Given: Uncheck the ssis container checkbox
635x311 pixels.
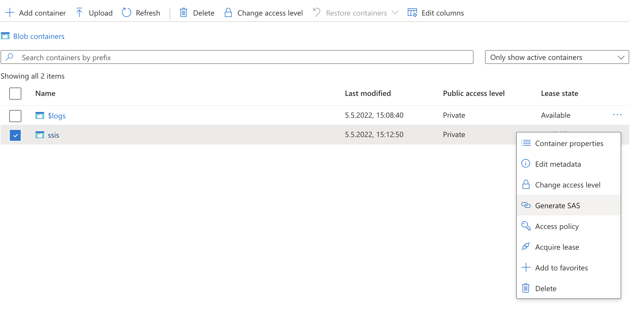Looking at the screenshot, I should pos(15,135).
